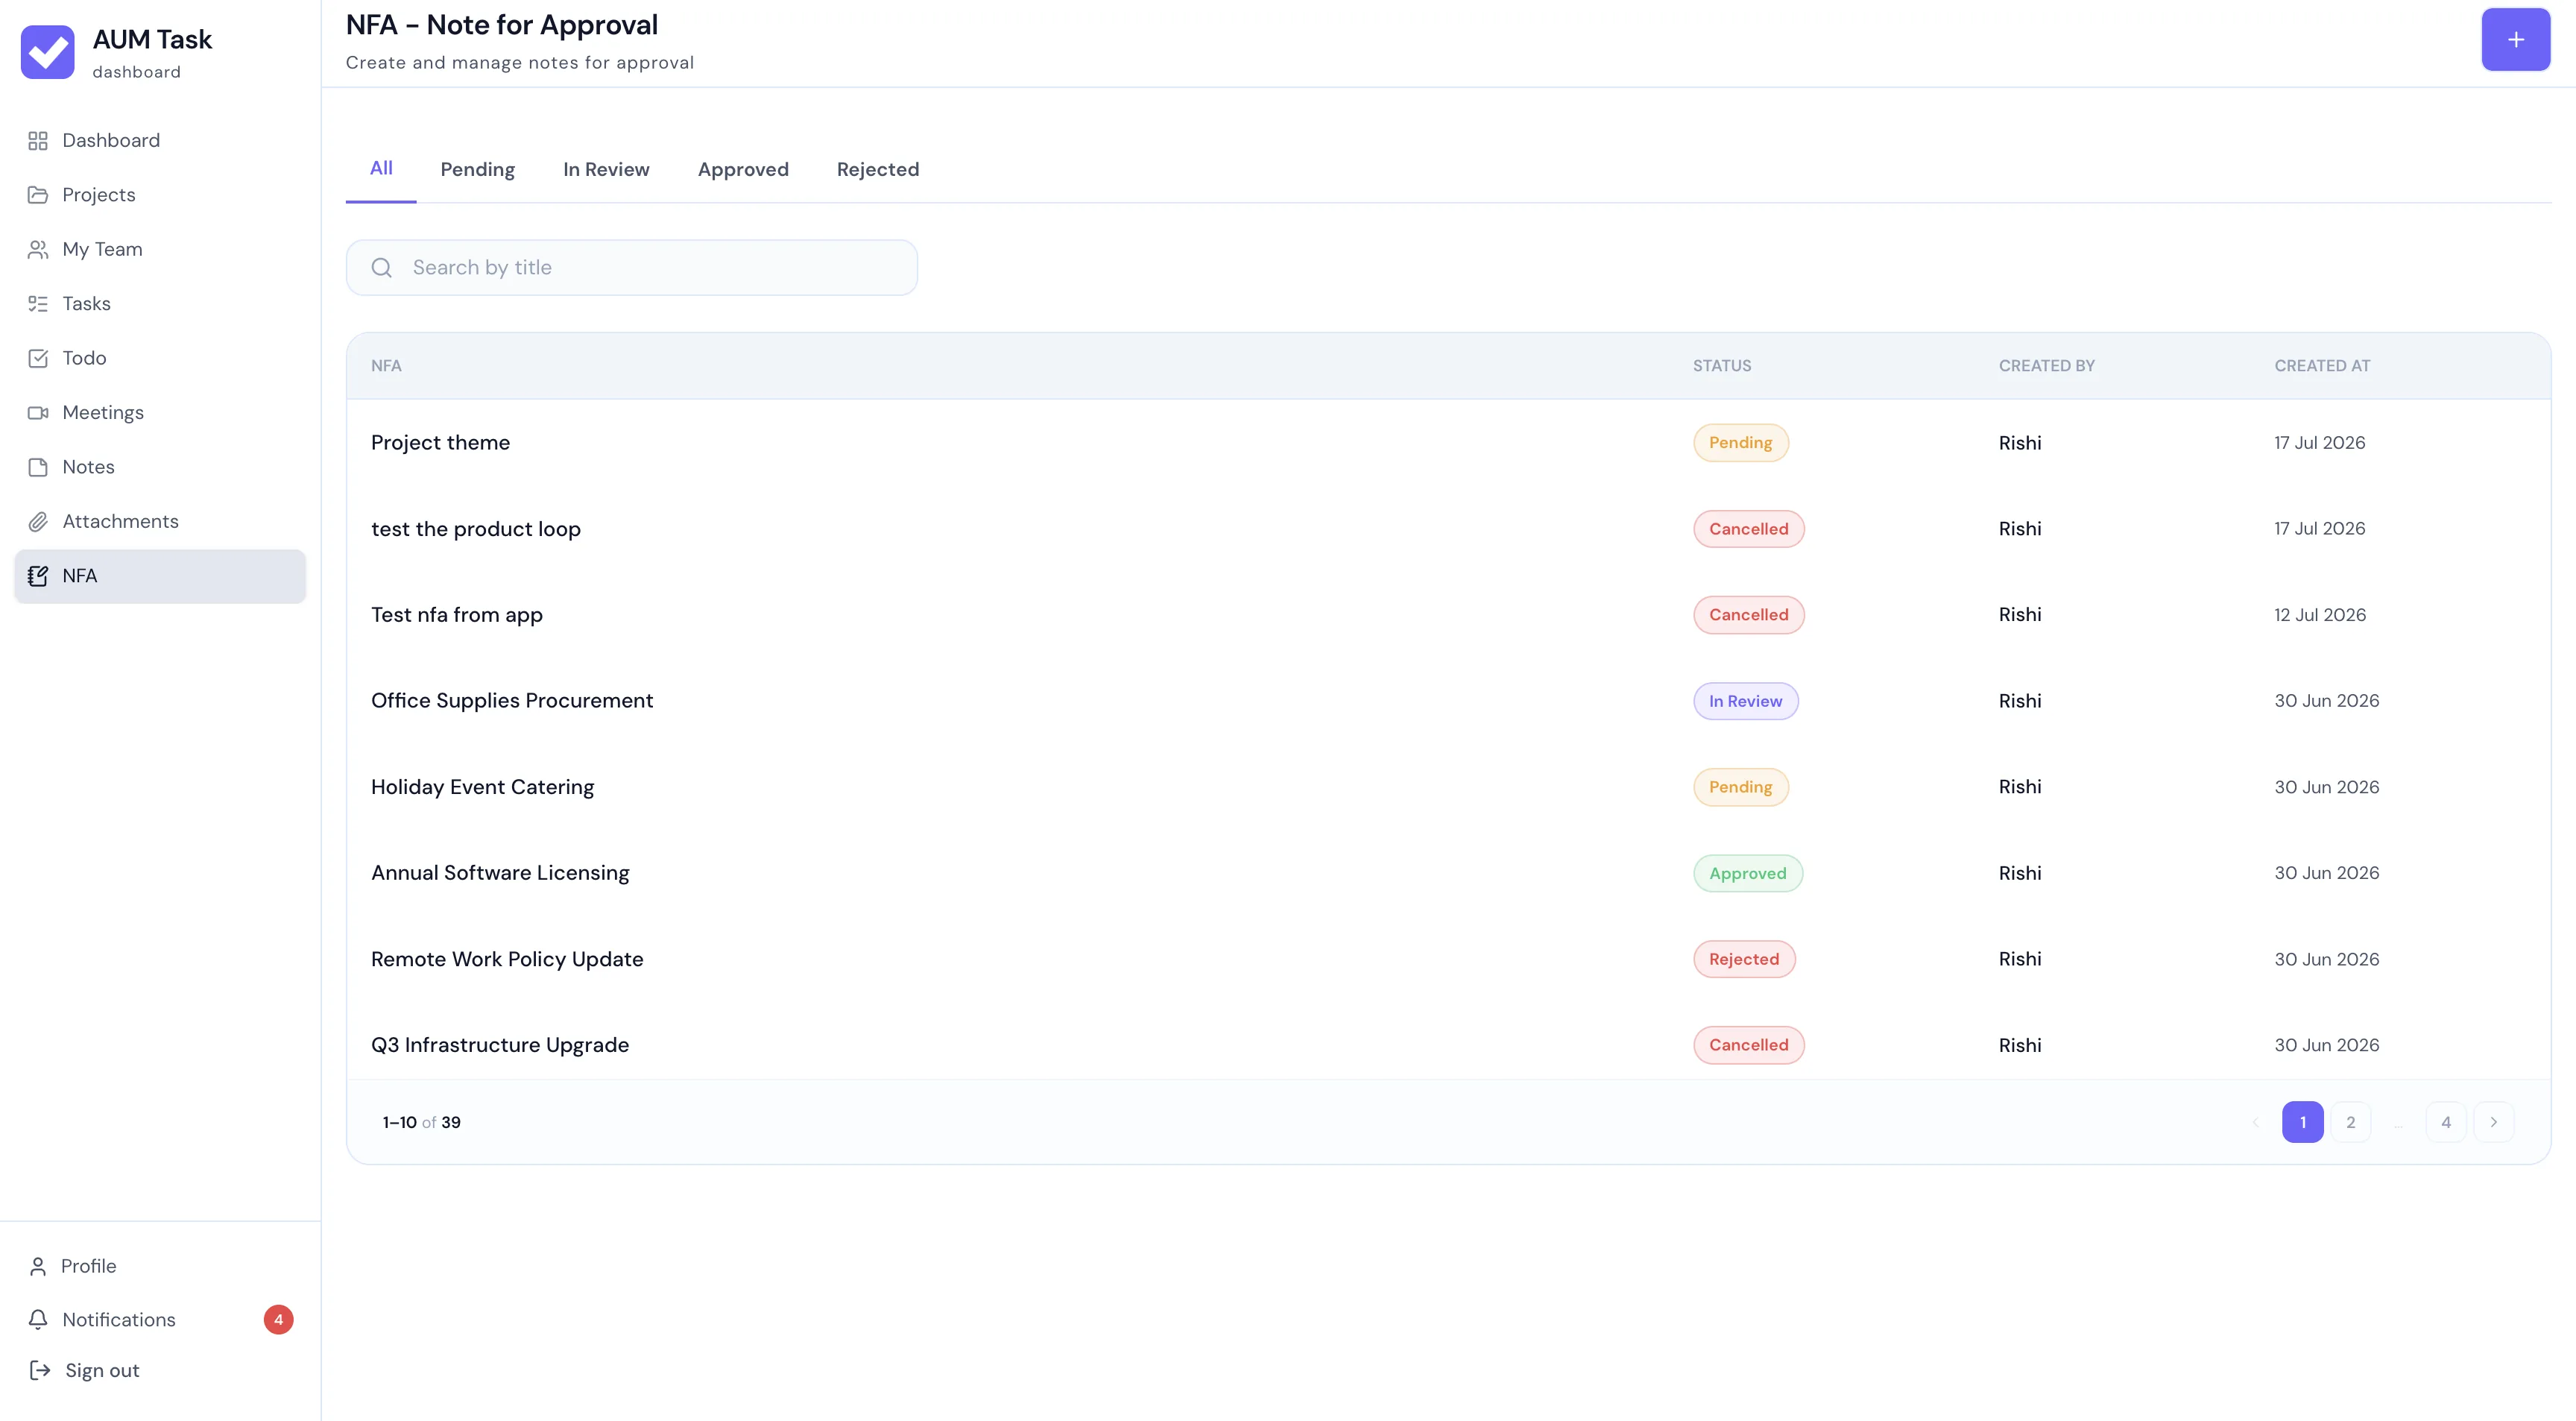The height and width of the screenshot is (1421, 2576).
Task: Open Attachments via the paperclip icon
Action: [38, 521]
